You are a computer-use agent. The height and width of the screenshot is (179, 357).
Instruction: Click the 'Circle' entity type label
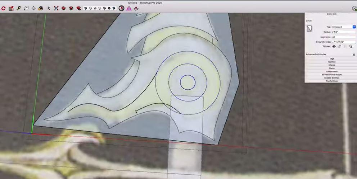(308, 21)
